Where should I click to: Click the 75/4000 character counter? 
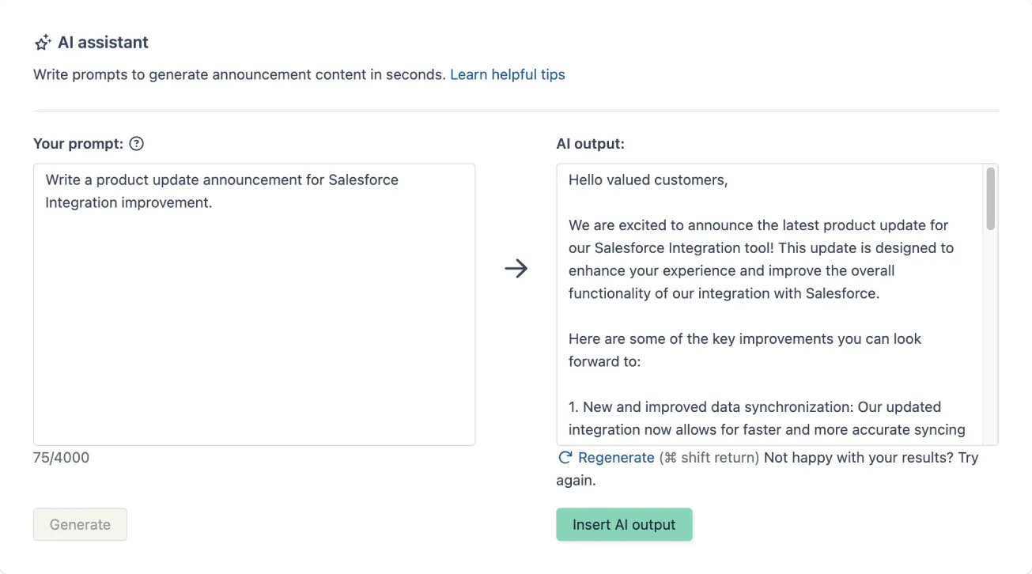pyautogui.click(x=61, y=457)
